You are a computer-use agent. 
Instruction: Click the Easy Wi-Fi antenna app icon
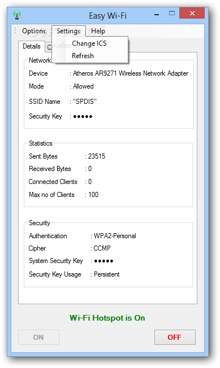click(x=17, y=15)
